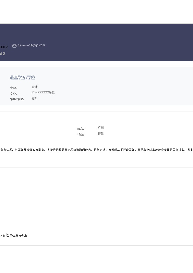Click the email address 17******11@qq.com

click(x=31, y=45)
